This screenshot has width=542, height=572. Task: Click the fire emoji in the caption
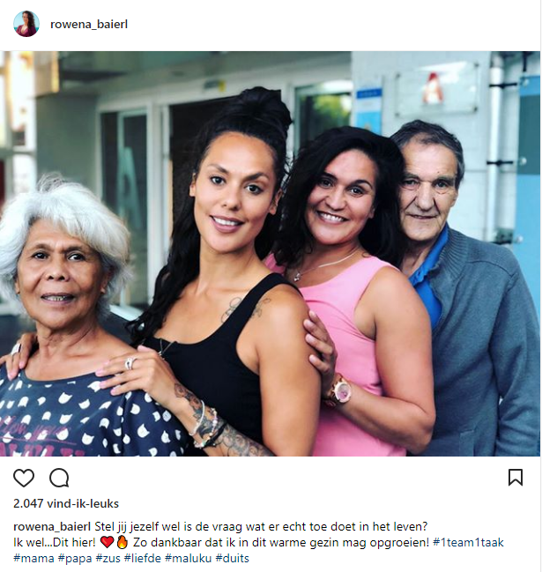click(x=123, y=542)
